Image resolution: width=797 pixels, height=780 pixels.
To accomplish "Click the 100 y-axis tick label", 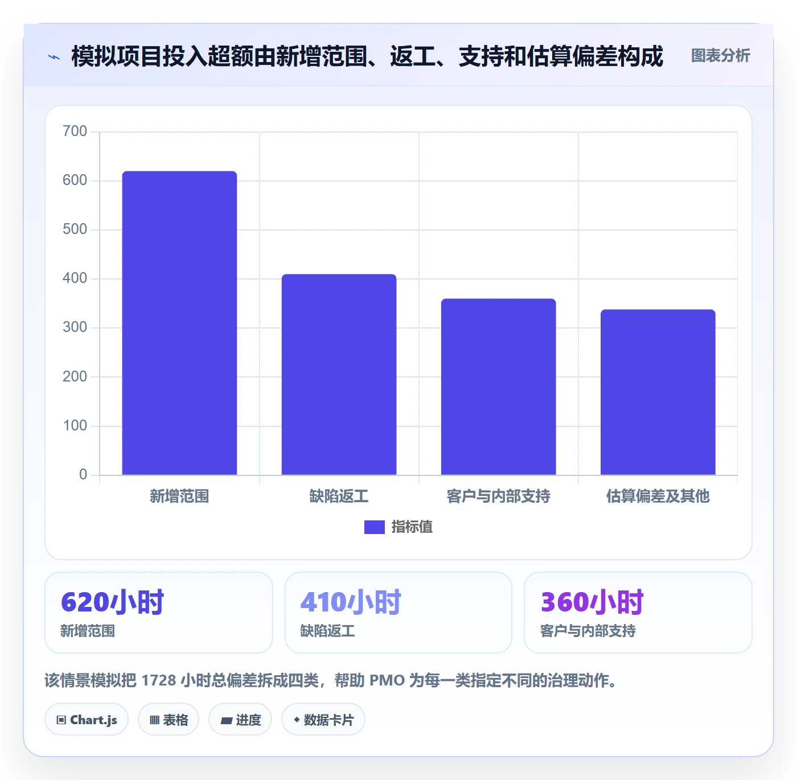I will tap(75, 426).
